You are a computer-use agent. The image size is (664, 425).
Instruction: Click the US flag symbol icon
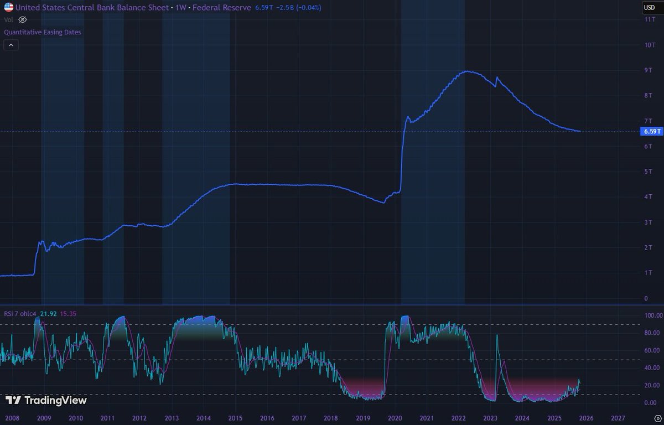[9, 8]
